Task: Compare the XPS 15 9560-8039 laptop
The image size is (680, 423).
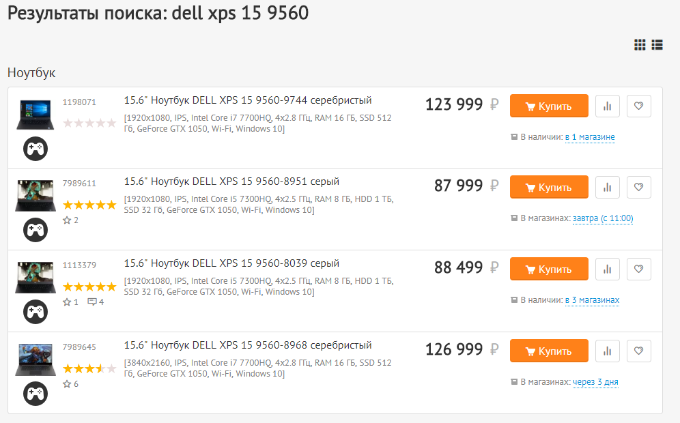Action: (607, 269)
